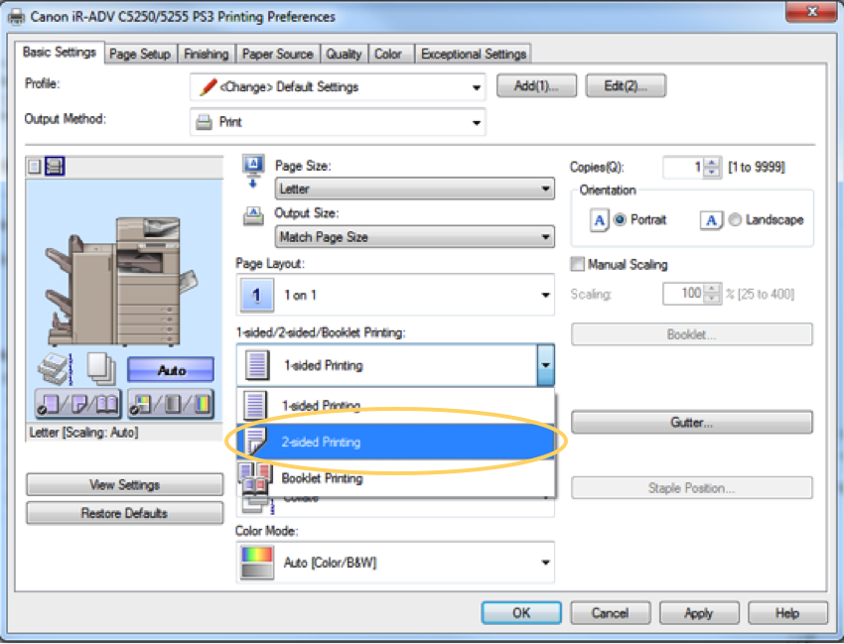
Task: Click the stacked paper sheets icon
Action: [x=100, y=370]
